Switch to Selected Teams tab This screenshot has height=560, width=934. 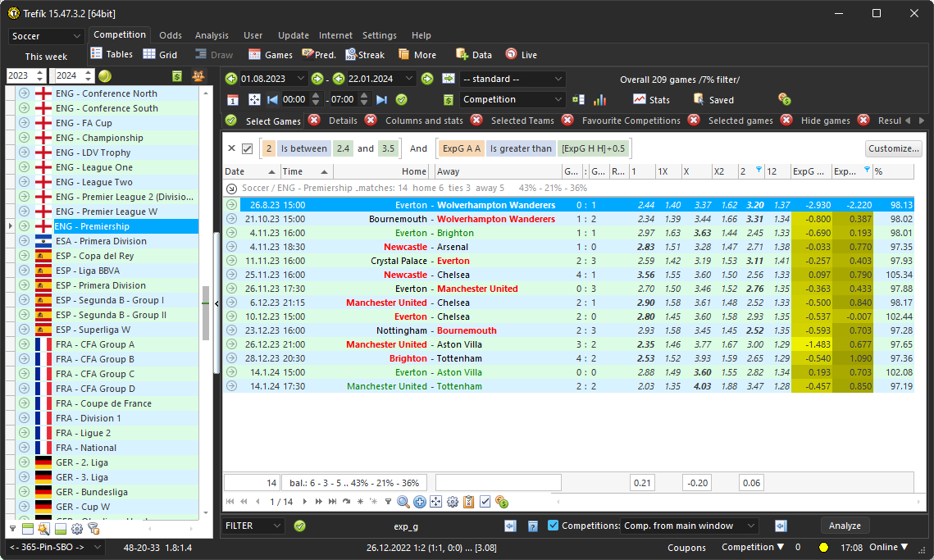coord(522,121)
